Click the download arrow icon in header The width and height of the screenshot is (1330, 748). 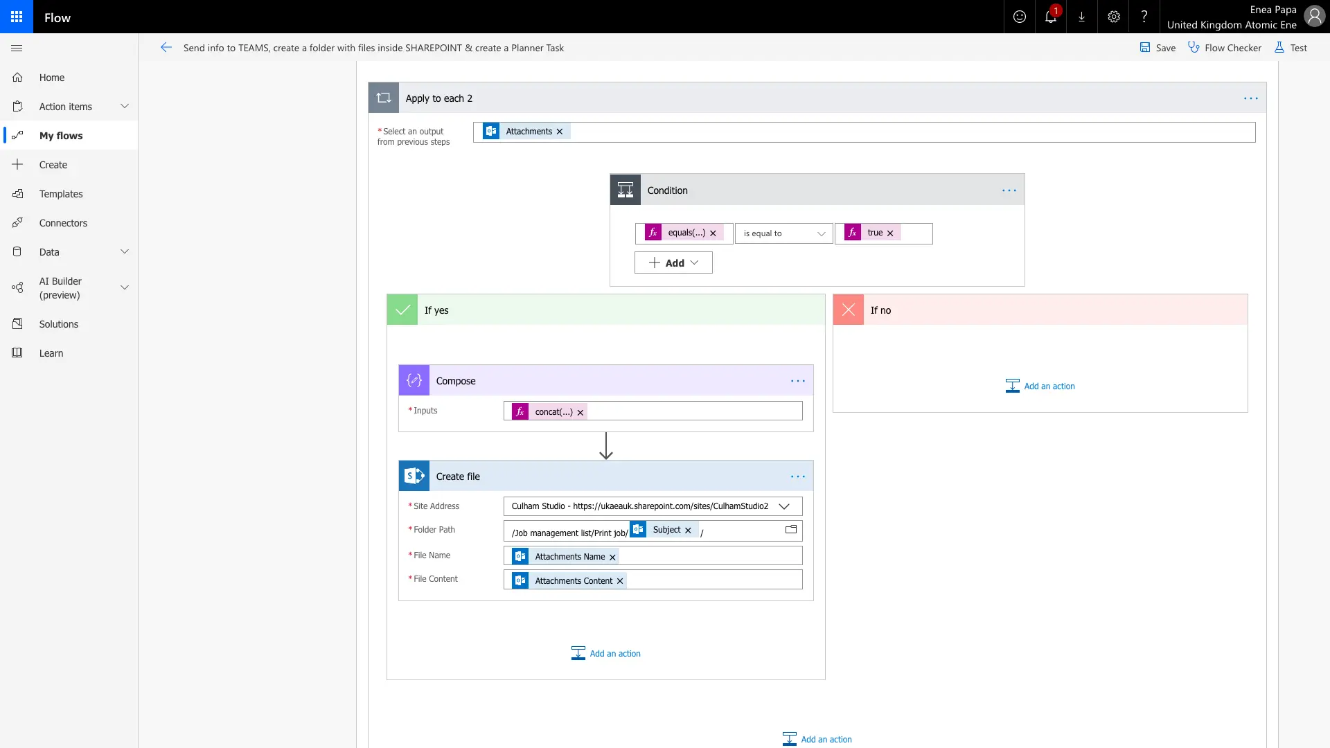[x=1081, y=17]
